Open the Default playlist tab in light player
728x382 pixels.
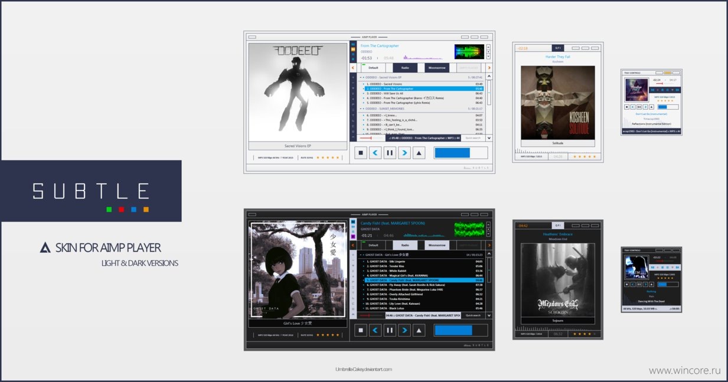click(x=373, y=68)
